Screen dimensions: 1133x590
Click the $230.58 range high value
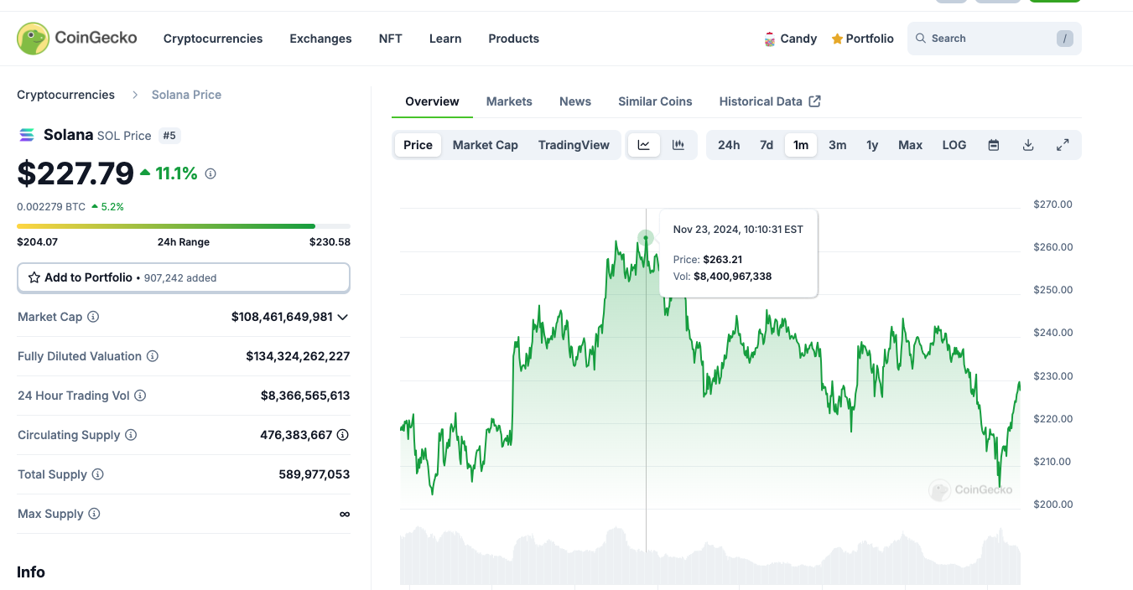330,242
